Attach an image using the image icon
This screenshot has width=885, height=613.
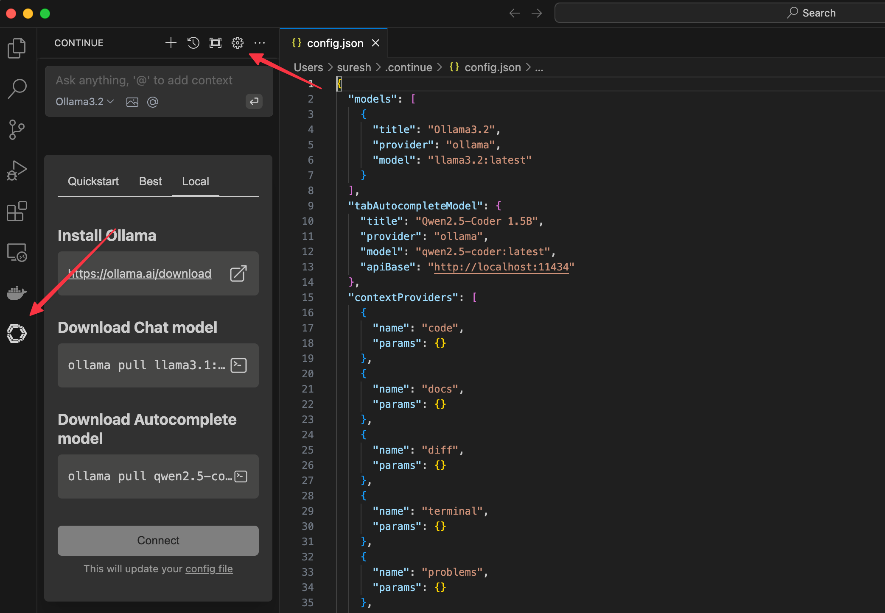tap(132, 102)
